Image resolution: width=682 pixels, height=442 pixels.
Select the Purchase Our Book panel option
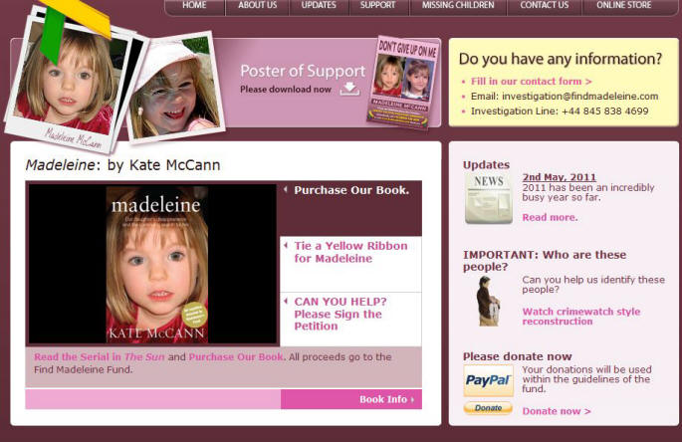click(x=350, y=190)
